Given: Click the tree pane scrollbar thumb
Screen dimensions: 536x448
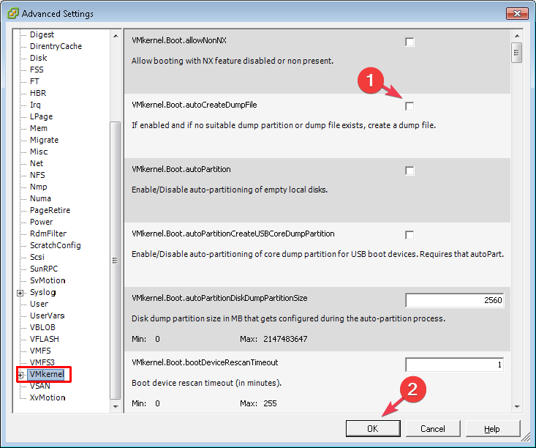Looking at the screenshot, I should pos(116,260).
